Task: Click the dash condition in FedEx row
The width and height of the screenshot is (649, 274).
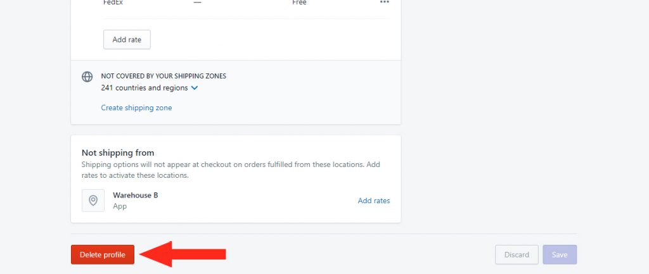Action: coord(198,3)
